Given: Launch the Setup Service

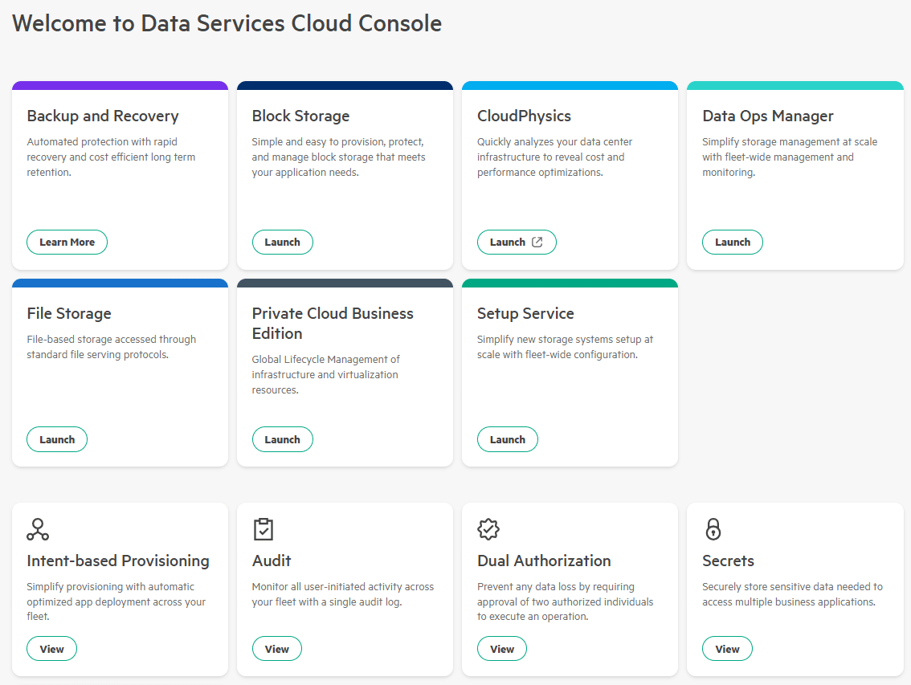Looking at the screenshot, I should [x=507, y=439].
